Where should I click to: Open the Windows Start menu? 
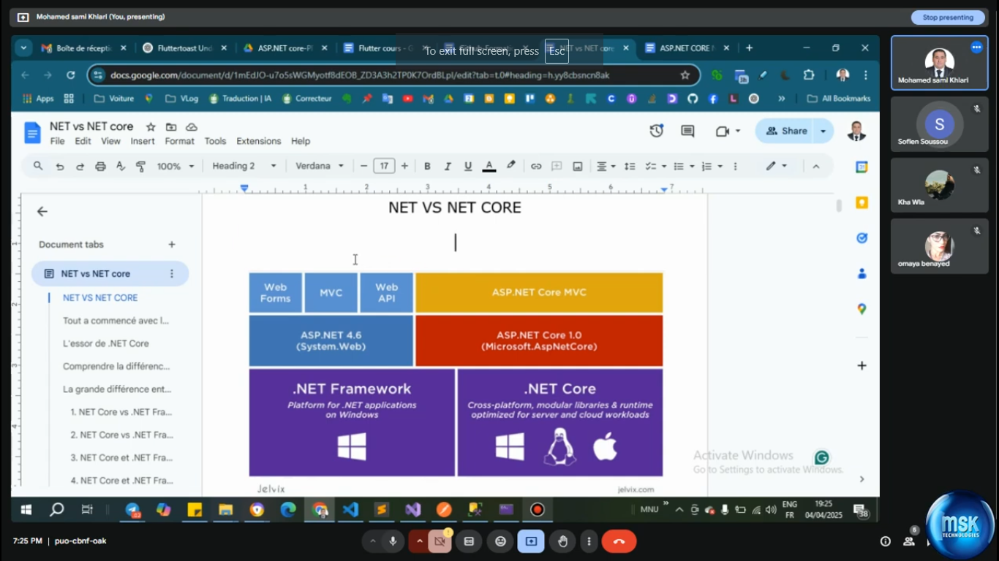tap(26, 510)
